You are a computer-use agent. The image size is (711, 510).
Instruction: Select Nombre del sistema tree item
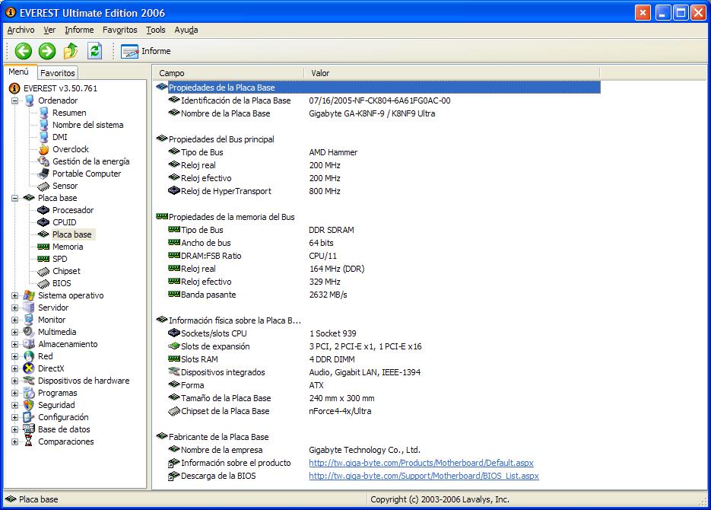(88, 126)
